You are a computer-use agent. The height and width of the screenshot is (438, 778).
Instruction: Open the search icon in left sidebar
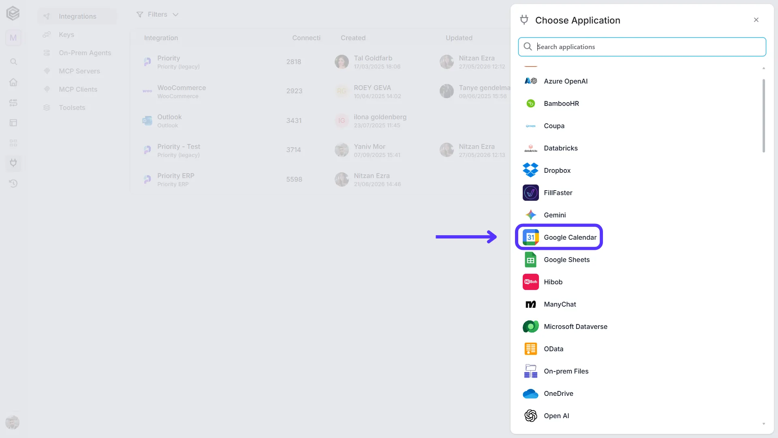point(13,62)
